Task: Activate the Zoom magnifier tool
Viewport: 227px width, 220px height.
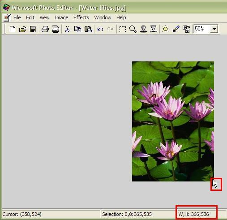Action: [x=133, y=29]
